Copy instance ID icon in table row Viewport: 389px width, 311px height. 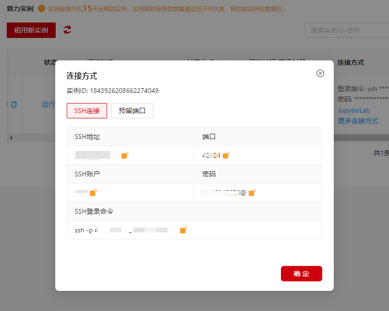(x=14, y=104)
